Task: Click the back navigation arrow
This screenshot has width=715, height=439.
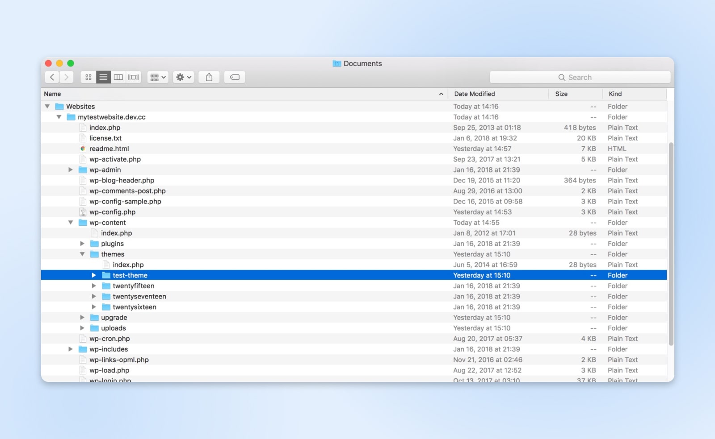Action: coord(52,77)
